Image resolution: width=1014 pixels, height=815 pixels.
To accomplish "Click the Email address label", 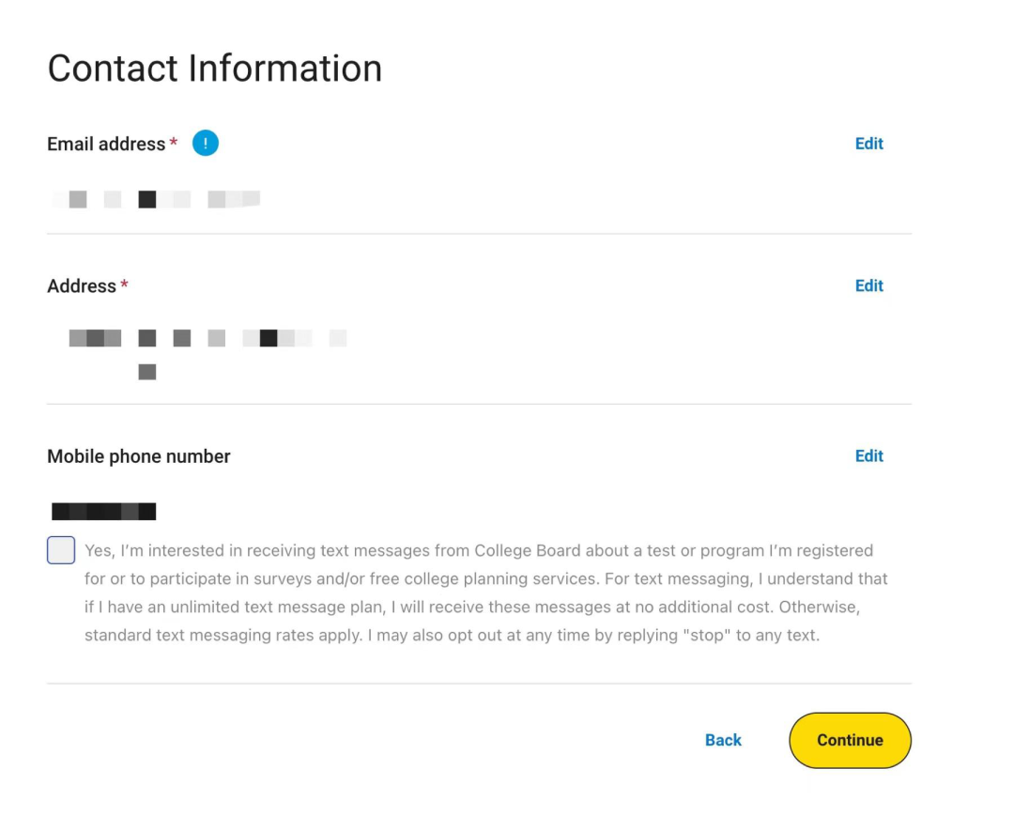I will pos(106,144).
